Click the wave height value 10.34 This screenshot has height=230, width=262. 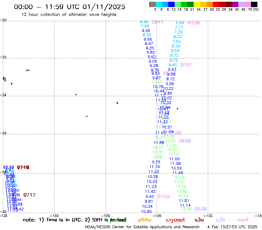(147, 206)
